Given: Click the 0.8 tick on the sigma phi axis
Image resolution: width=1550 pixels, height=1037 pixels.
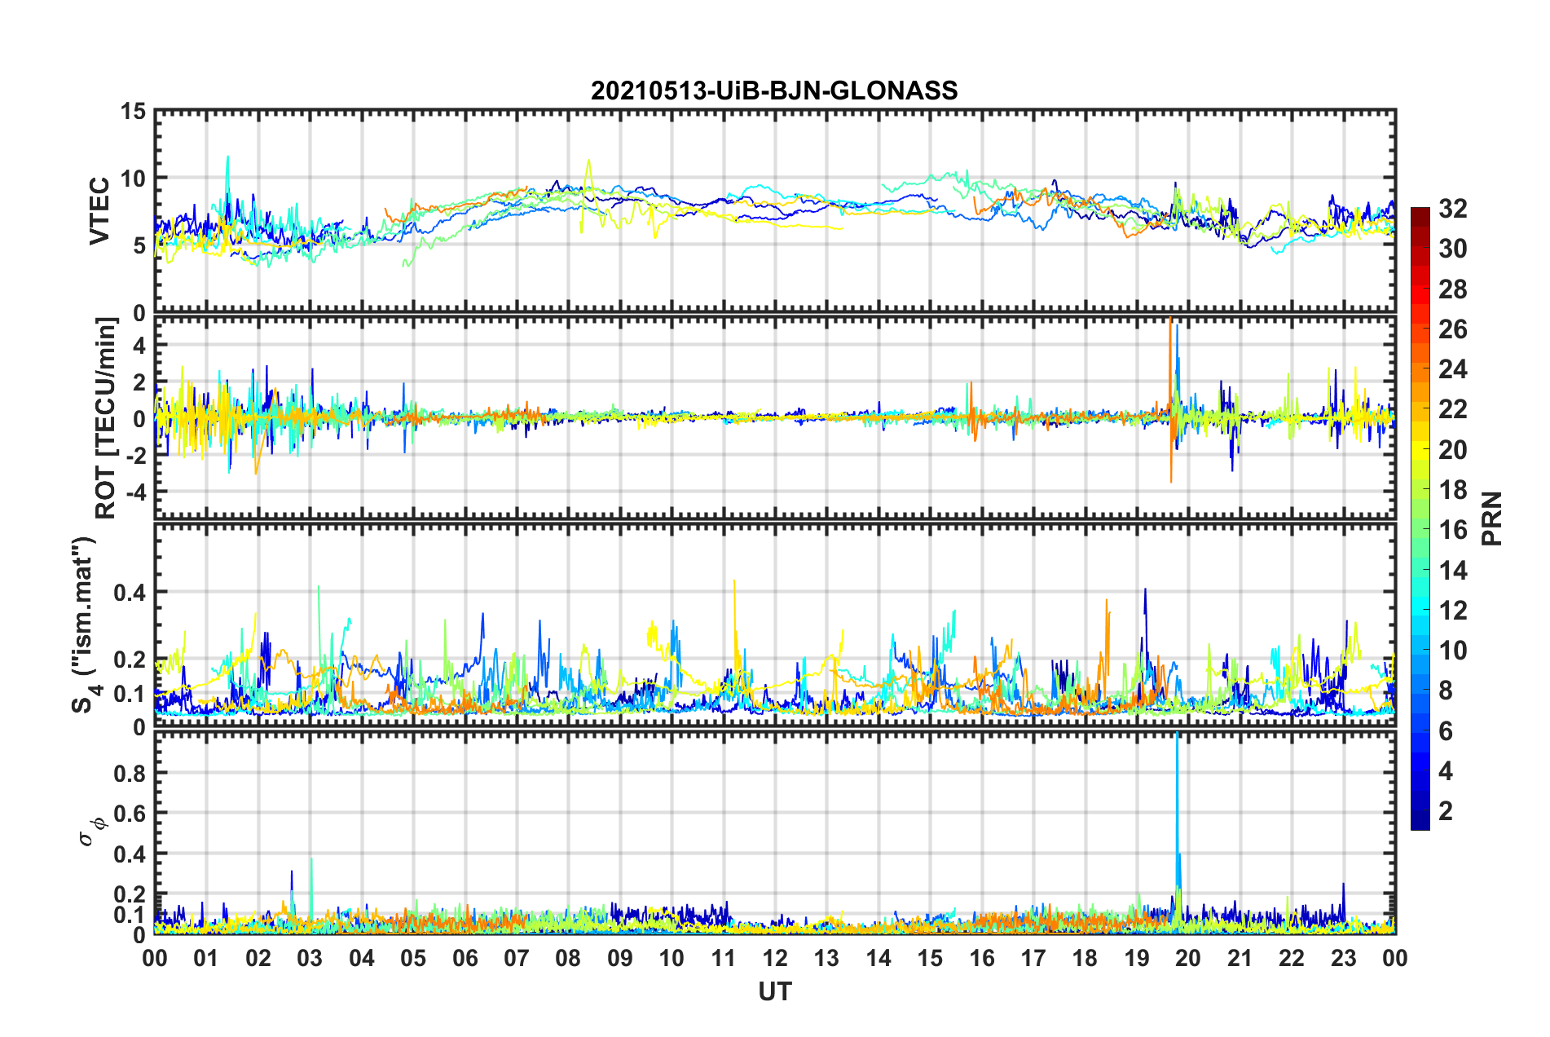Looking at the screenshot, I should pos(130,773).
